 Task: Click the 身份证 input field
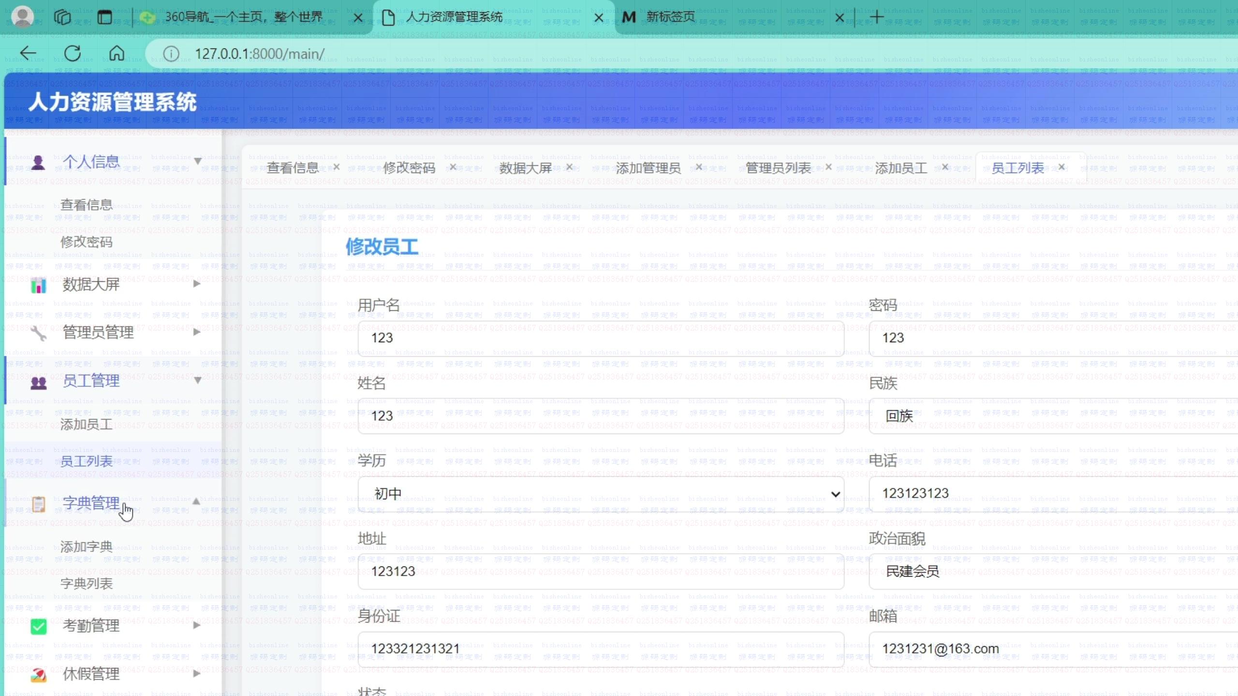coord(601,649)
